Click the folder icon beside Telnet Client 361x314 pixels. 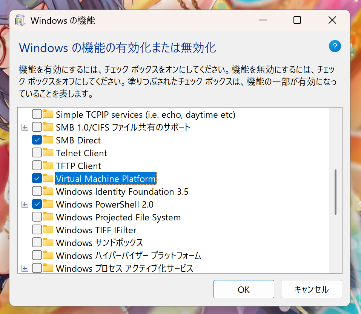pyautogui.click(x=47, y=153)
